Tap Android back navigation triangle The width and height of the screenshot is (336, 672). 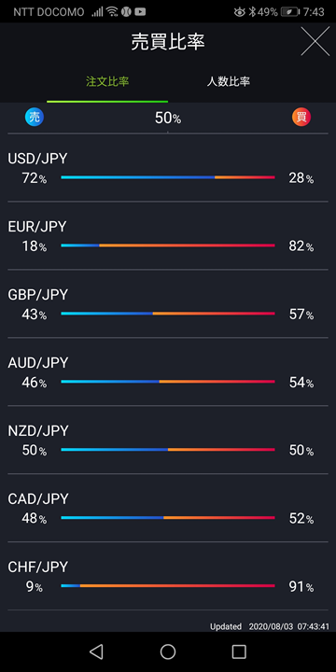(96, 651)
